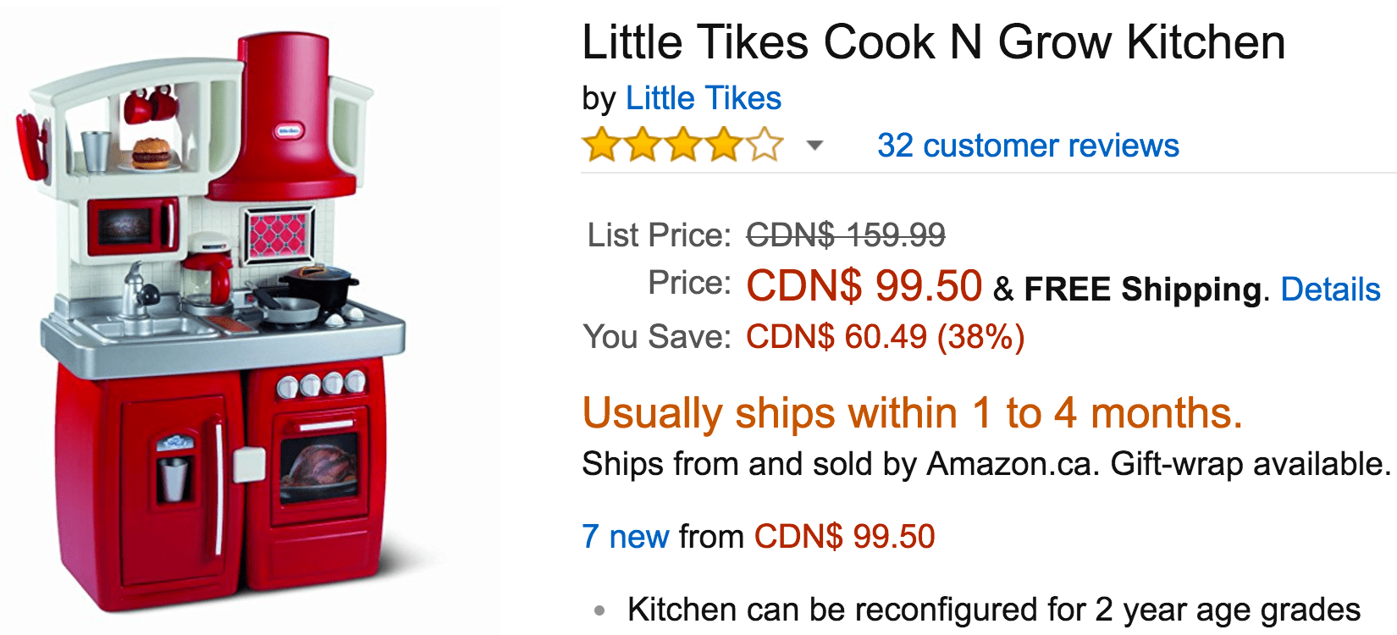This screenshot has height=635, width=1397.
Task: Click the toy kitchen product image
Action: point(210,322)
